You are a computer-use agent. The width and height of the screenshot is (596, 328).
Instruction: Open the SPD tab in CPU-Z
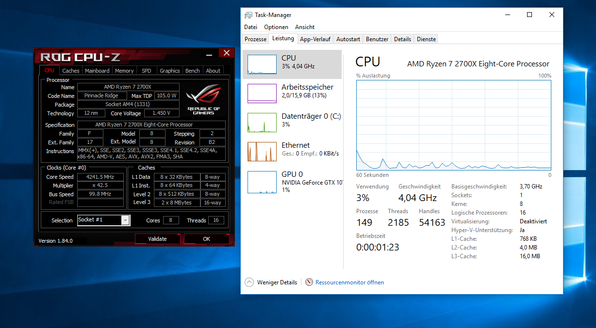point(147,71)
